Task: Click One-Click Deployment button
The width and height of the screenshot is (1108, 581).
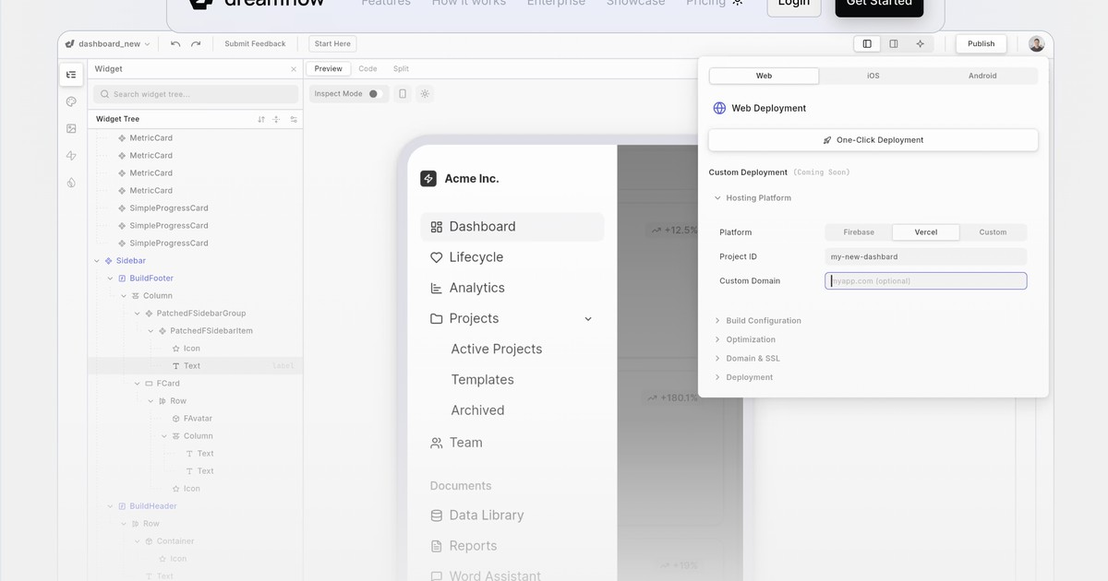Action: point(873,140)
